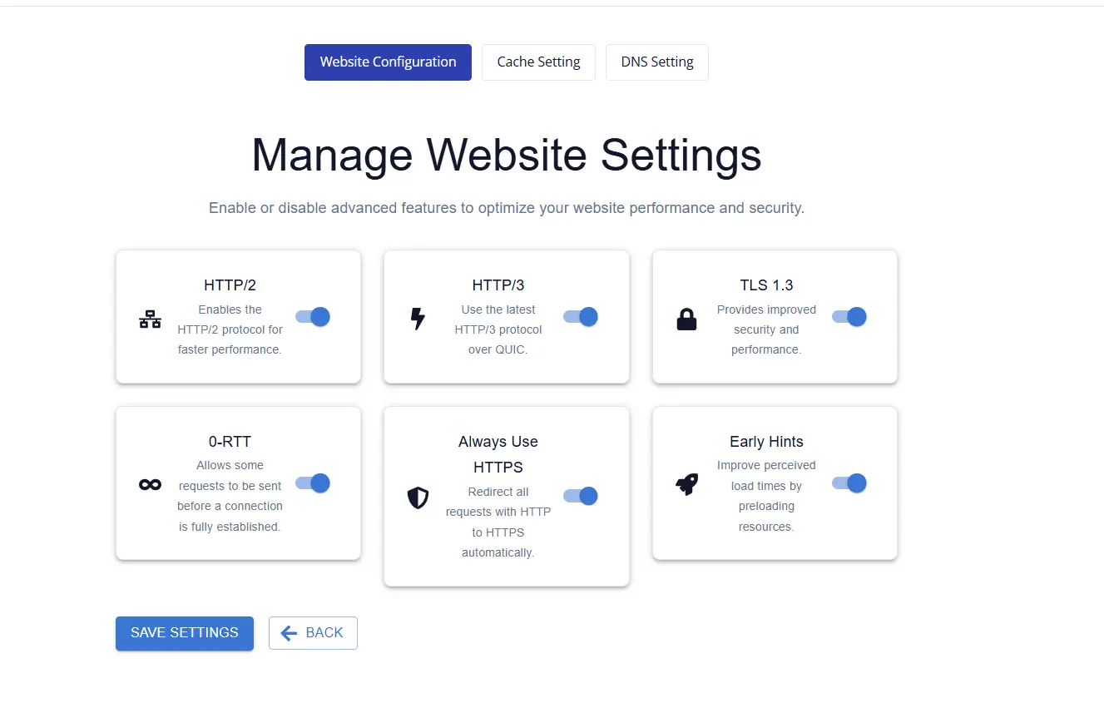Screen dimensions: 1104x708
Task: Toggle the Early Hints switch
Action: coord(849,483)
